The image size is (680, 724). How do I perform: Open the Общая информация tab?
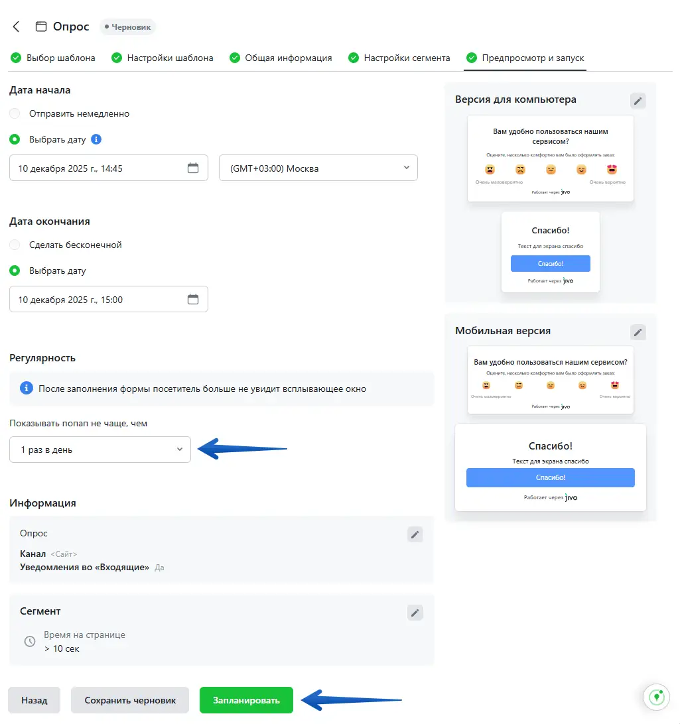281,58
